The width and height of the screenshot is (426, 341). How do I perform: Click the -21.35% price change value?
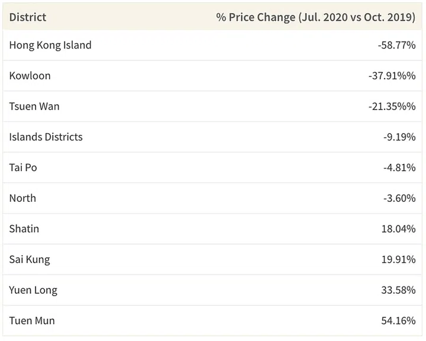pos(392,107)
